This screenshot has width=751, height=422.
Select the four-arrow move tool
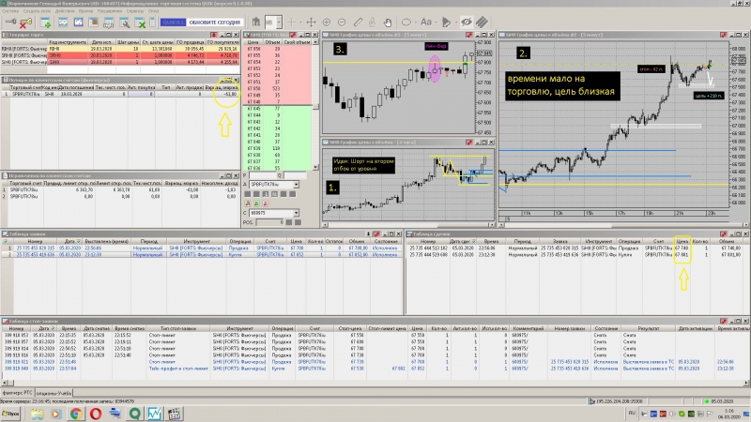[312, 22]
